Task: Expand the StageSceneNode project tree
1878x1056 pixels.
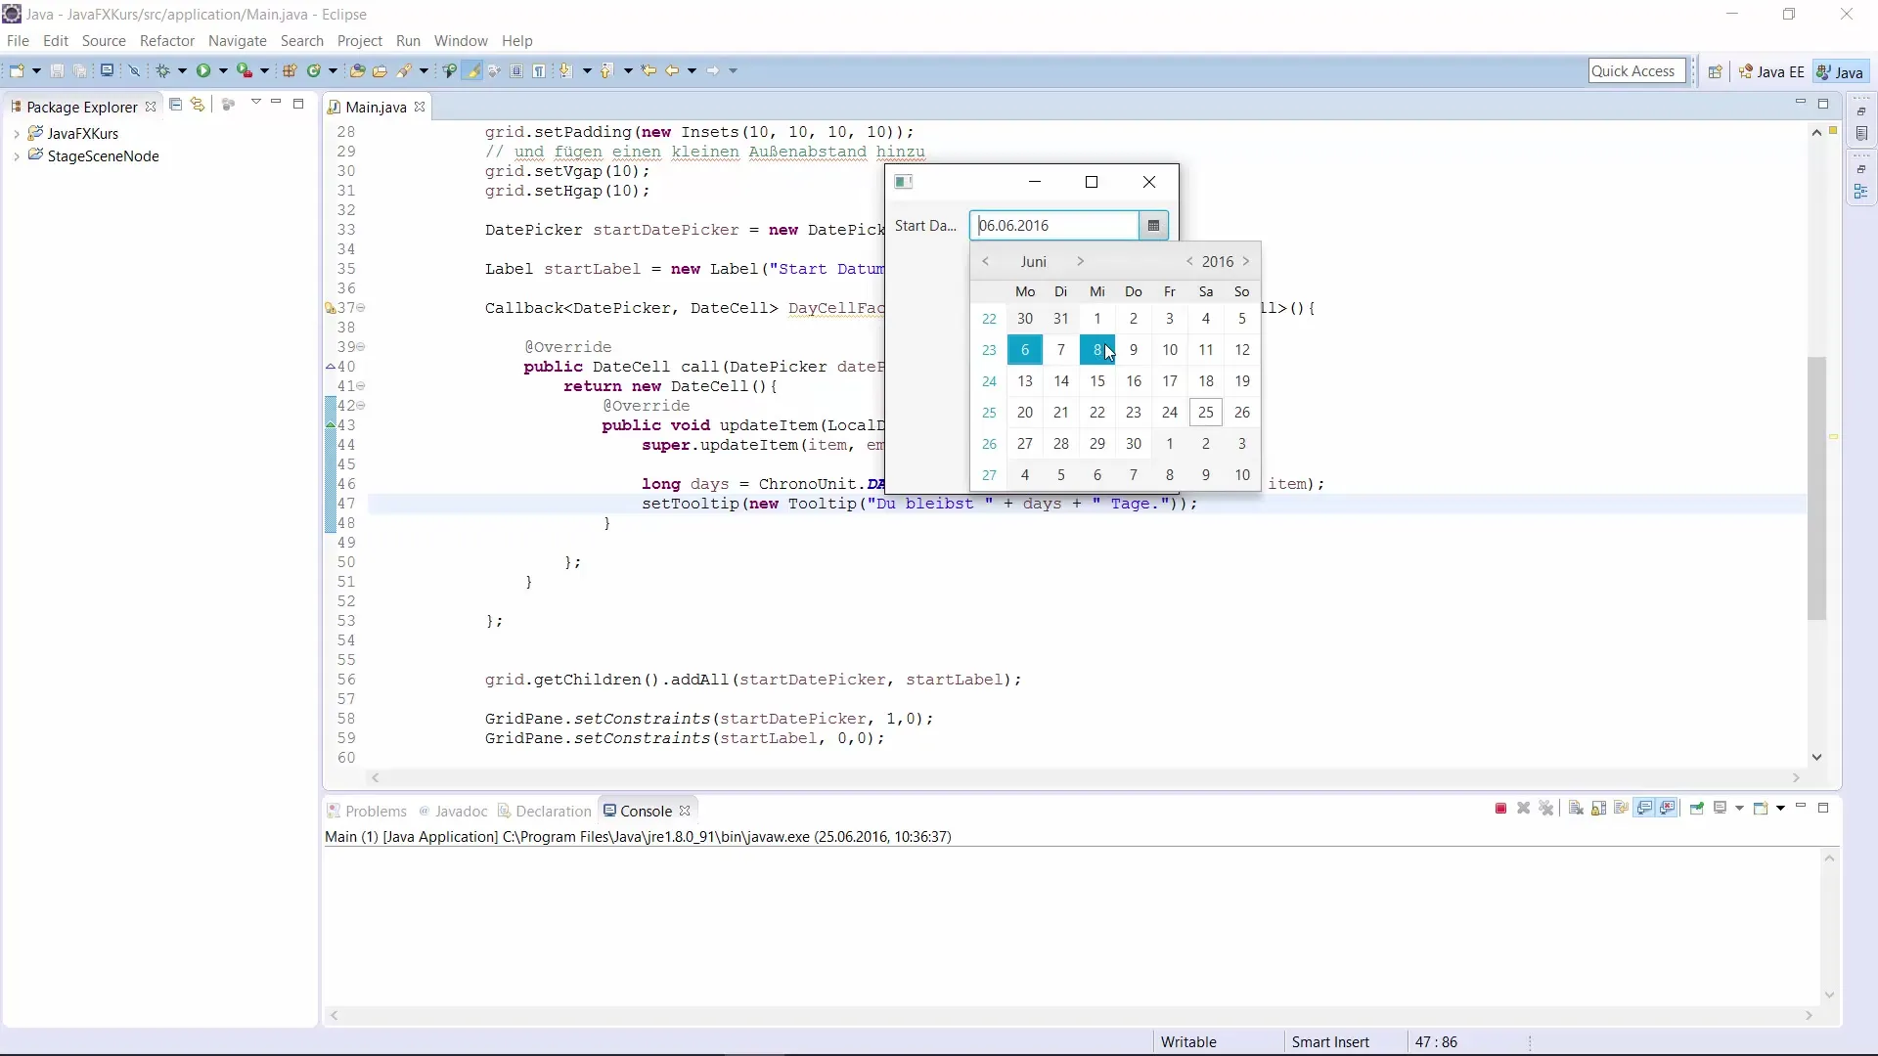Action: click(16, 156)
